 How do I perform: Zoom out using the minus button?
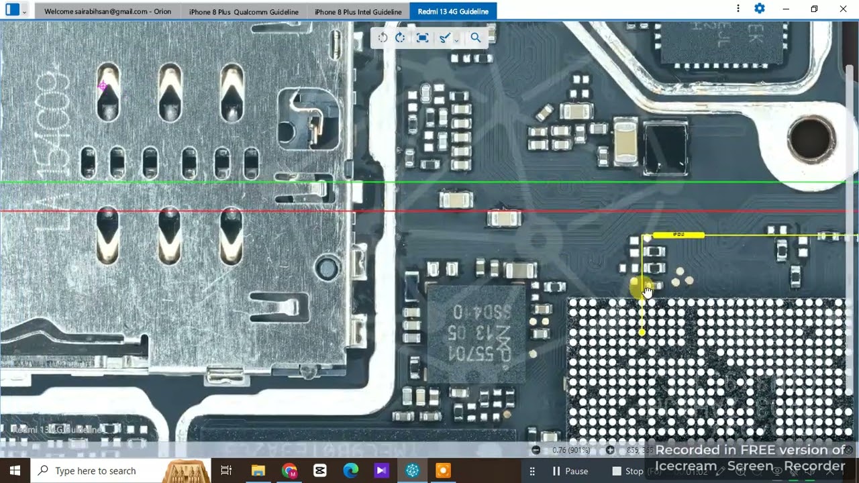tap(536, 450)
